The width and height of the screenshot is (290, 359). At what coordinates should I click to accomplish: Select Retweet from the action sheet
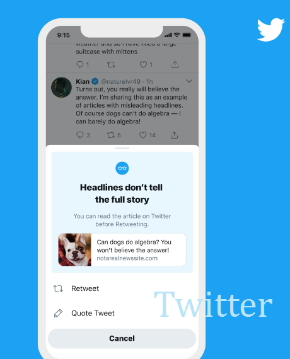122,288
